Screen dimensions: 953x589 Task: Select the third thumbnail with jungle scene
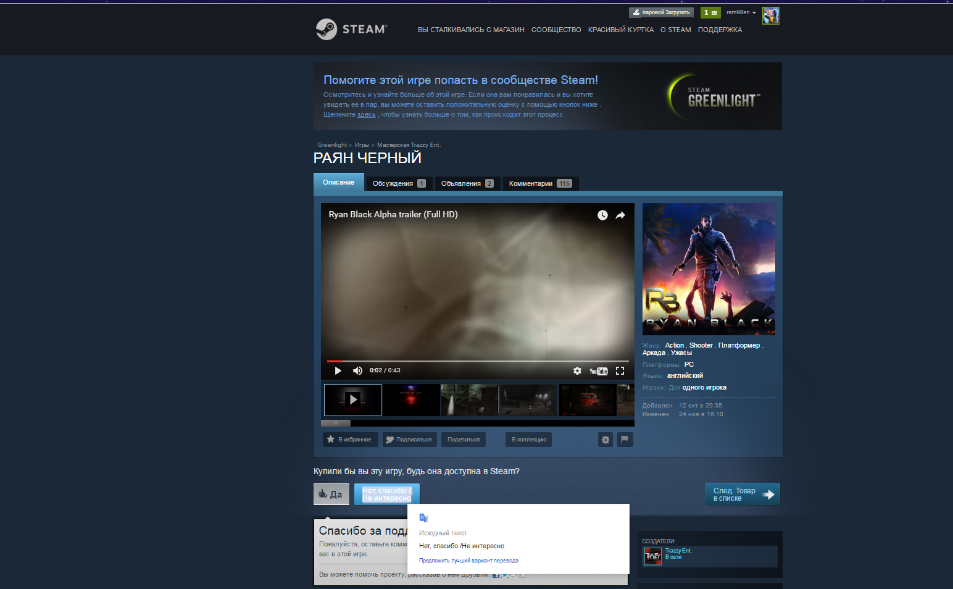(470, 399)
